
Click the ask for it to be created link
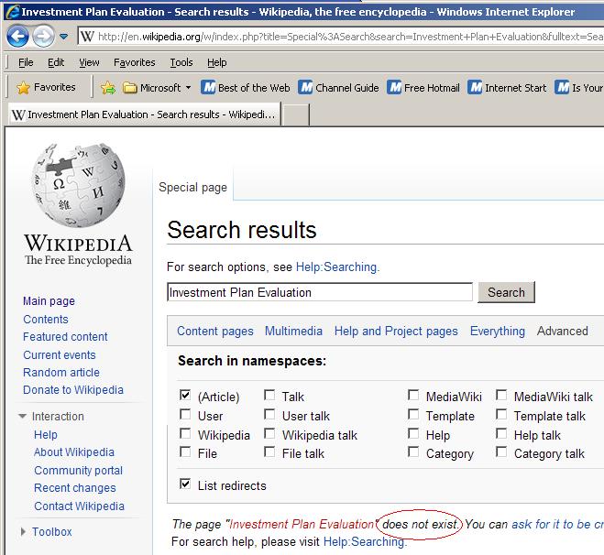tap(557, 524)
